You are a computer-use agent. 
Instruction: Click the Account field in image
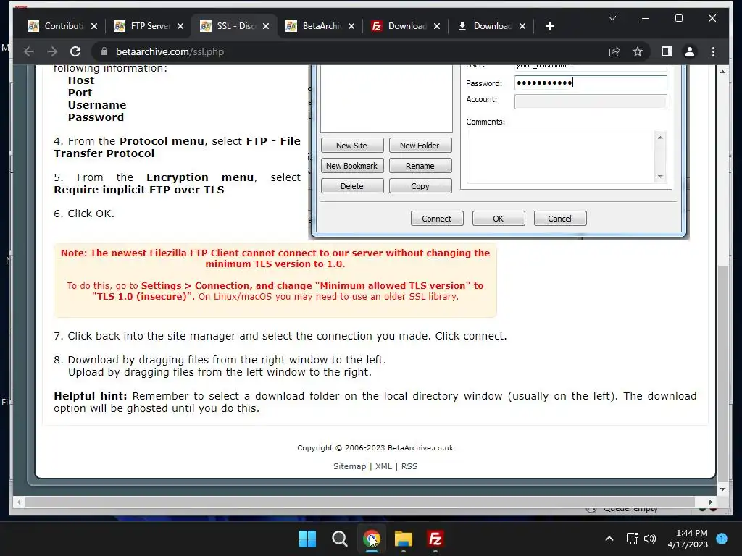point(591,101)
